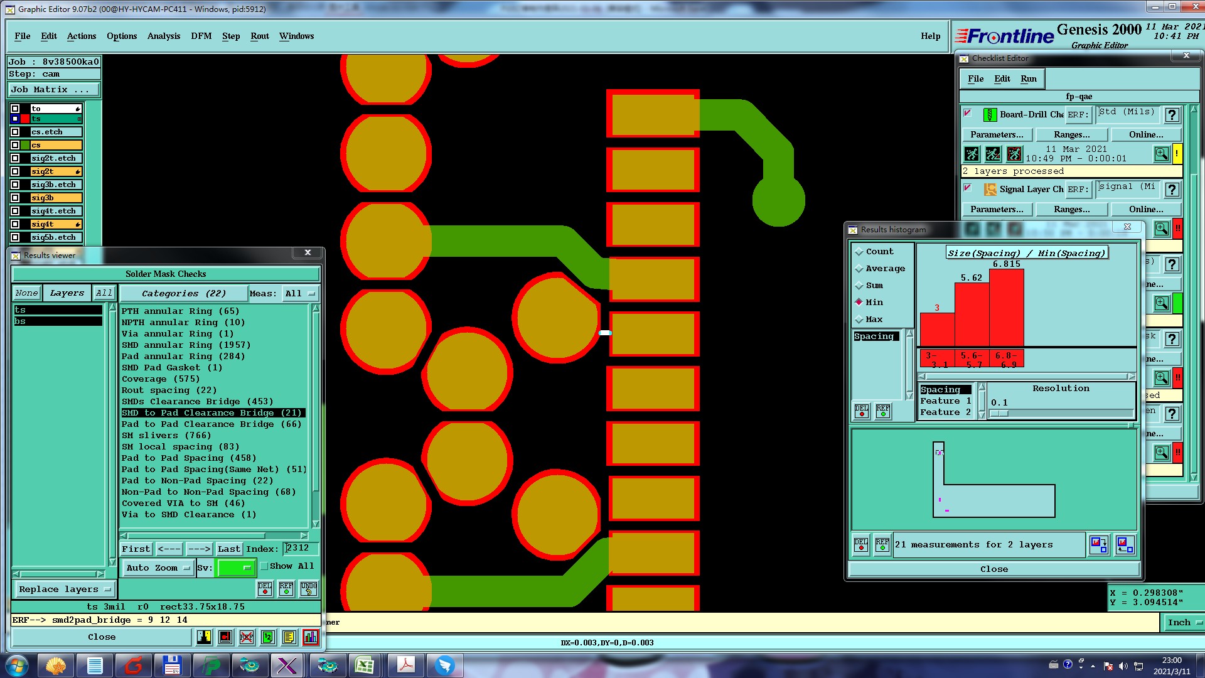1205x678 pixels.
Task: Click the zoom magnifier icon for Board-Drill Checks
Action: [1161, 154]
